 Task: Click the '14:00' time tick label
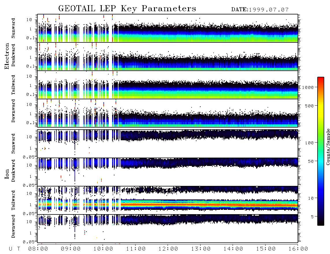[x=233, y=249]
